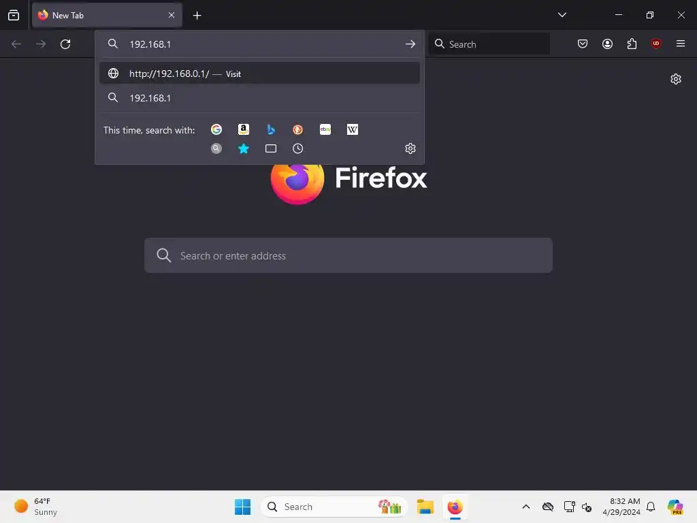This screenshot has height=523, width=697.
Task: Search in Bookmarks using star icon
Action: click(244, 148)
